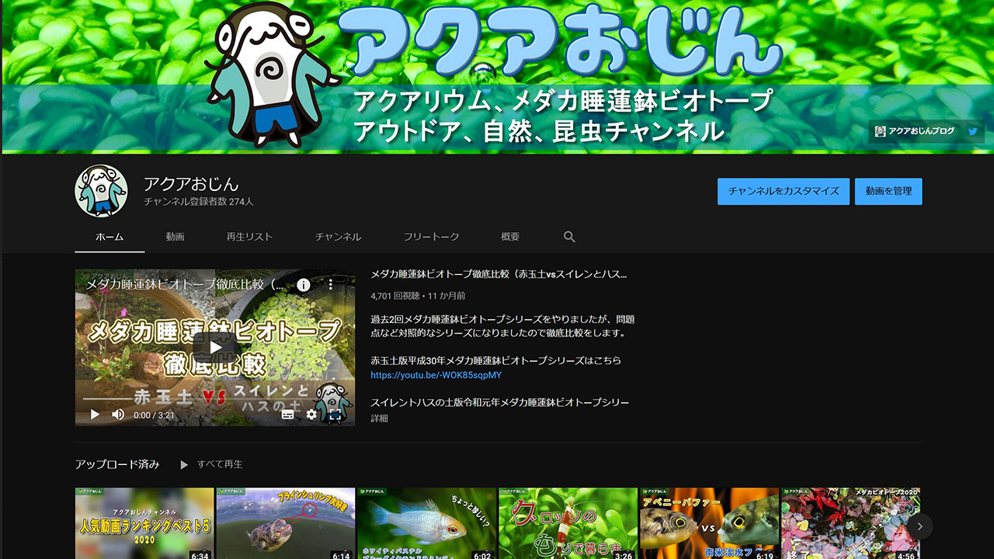The width and height of the screenshot is (994, 559).
Task: Open the Twitter link in the banner
Action: [x=973, y=131]
